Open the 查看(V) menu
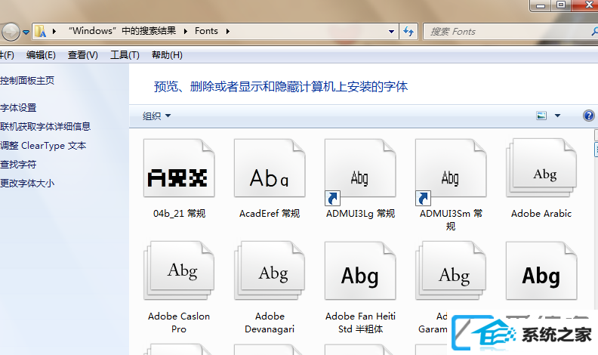 point(83,55)
